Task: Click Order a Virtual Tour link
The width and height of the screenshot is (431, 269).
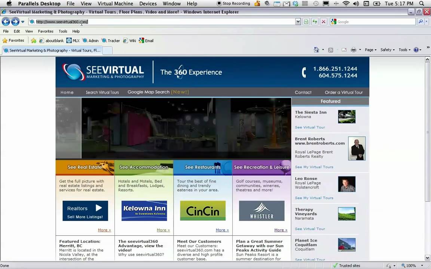Action: pos(343,93)
